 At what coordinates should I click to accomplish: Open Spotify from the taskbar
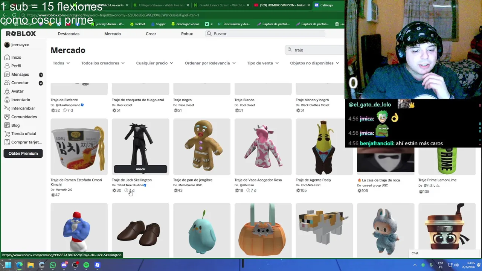tap(86, 265)
